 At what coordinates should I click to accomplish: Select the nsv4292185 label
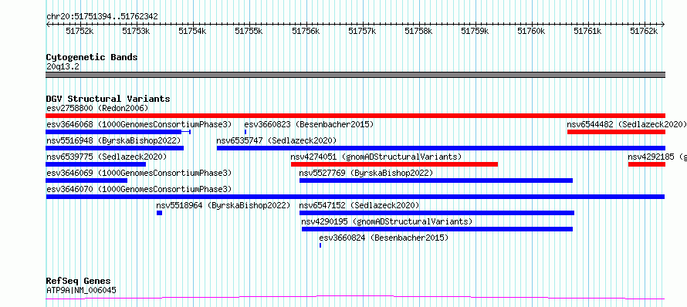click(x=657, y=157)
